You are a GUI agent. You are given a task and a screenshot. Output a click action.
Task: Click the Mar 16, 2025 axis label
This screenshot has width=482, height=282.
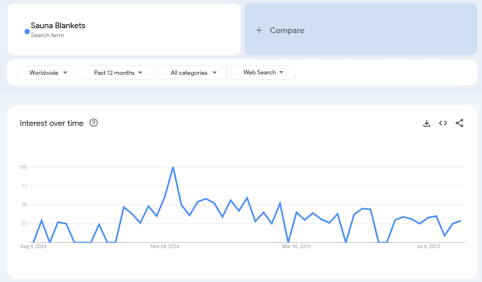tap(297, 246)
